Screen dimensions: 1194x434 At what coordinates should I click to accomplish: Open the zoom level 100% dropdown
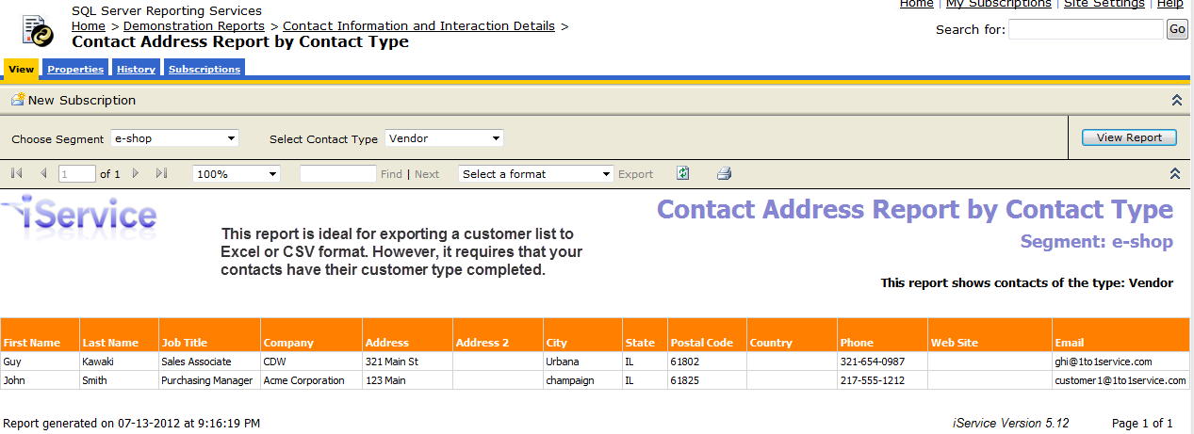236,174
